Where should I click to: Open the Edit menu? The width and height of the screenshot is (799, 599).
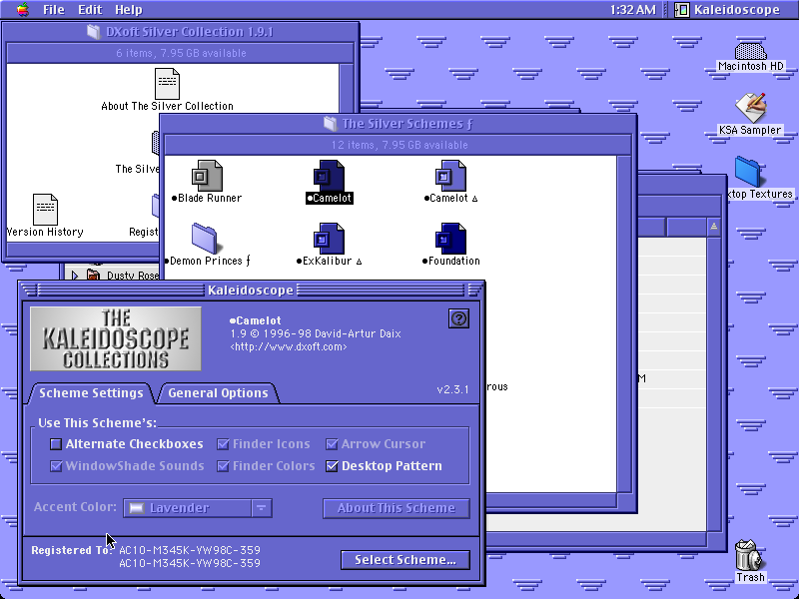coord(90,9)
